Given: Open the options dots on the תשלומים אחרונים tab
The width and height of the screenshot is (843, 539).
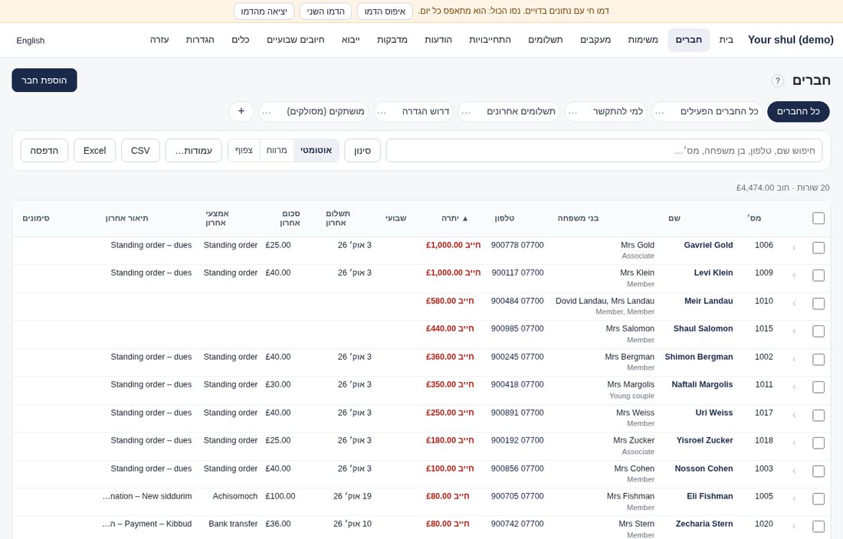Looking at the screenshot, I should point(466,112).
